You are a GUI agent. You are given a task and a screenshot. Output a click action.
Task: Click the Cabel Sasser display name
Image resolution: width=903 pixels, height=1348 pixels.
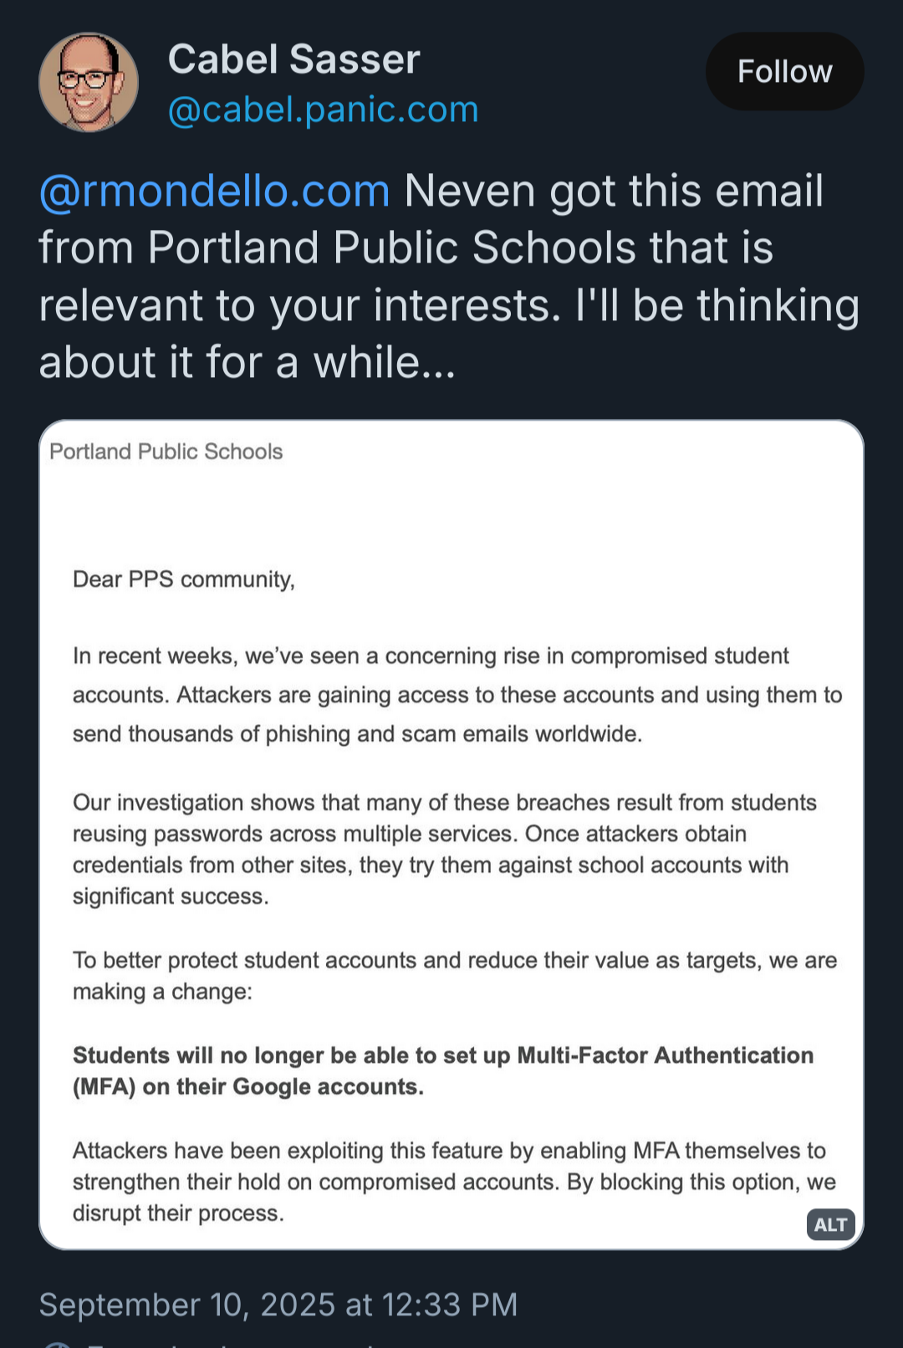coord(293,59)
